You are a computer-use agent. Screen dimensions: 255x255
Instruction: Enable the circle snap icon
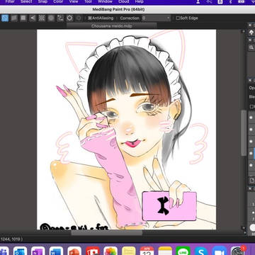(51, 18)
